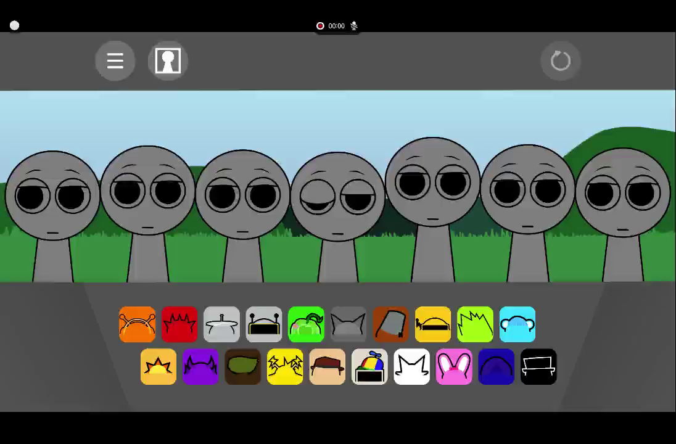Image resolution: width=676 pixels, height=444 pixels.
Task: Pick the rainbow propeller cap icon
Action: (x=369, y=367)
